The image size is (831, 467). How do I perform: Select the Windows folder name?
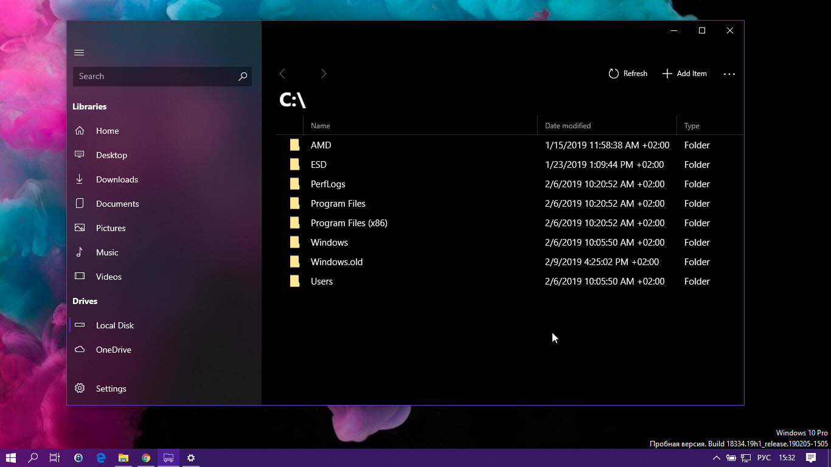[x=329, y=243]
